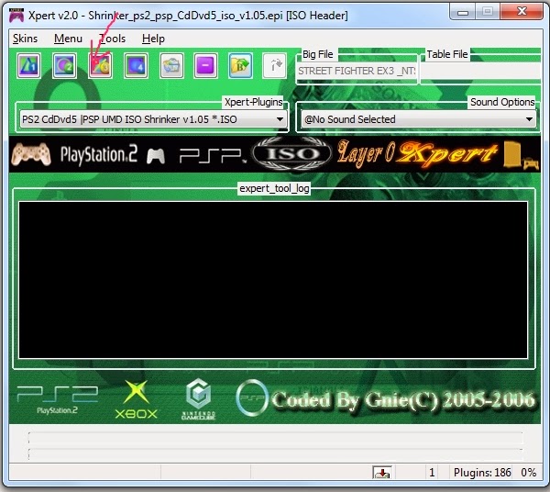Screen dimensions: 550x492
Task: Click the step 1 toolbar icon
Action: pyautogui.click(x=29, y=66)
